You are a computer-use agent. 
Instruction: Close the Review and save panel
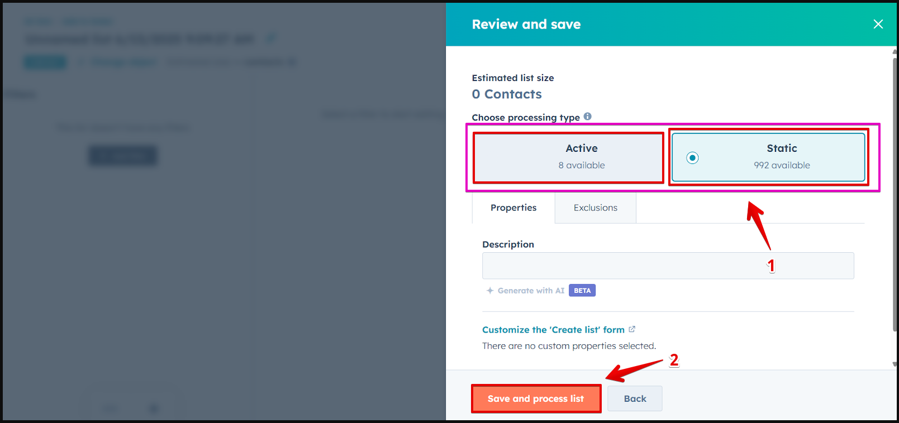click(x=878, y=24)
